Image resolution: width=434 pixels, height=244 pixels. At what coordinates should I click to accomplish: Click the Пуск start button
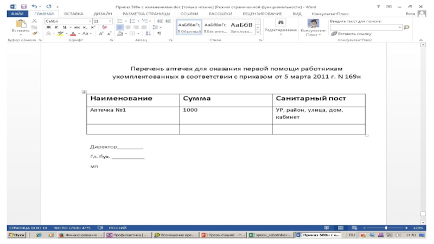click(16, 235)
